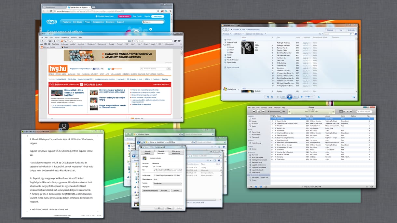This screenshot has width=397, height=223.
Task: Open iTunes Store in sidebar
Action: [255, 132]
